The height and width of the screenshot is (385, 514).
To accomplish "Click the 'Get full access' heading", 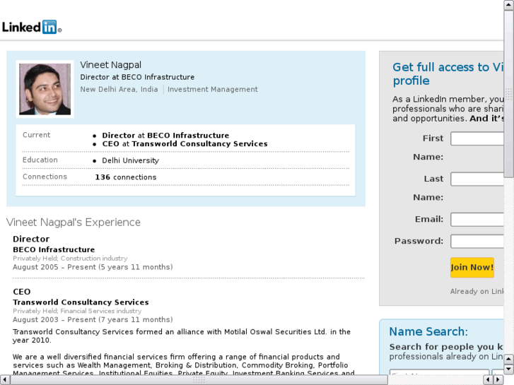I will (448, 73).
